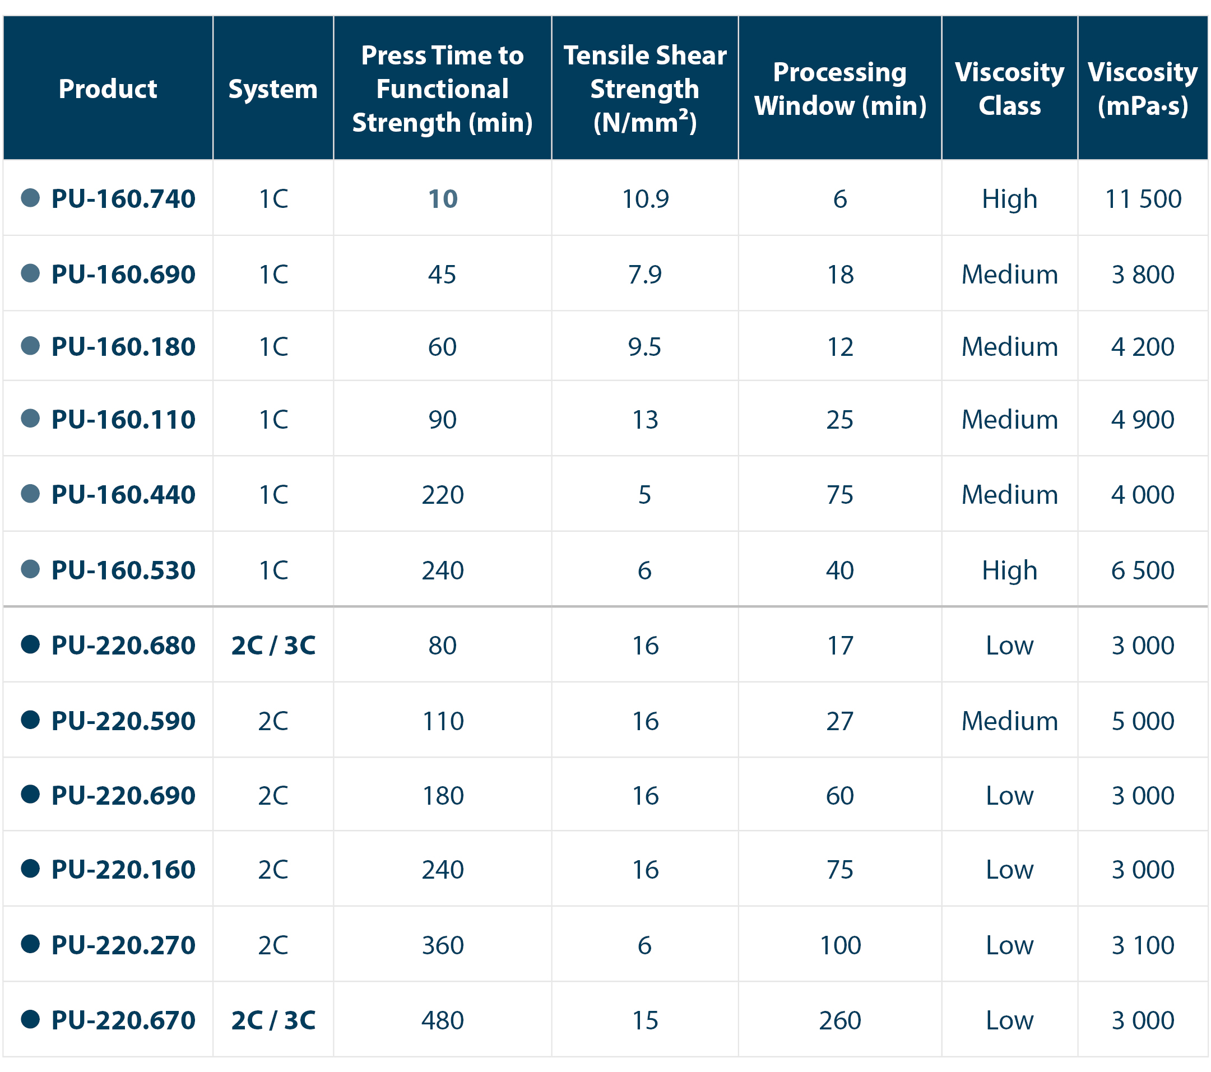Click press time value 220
The height and width of the screenshot is (1072, 1211).
[x=443, y=495]
